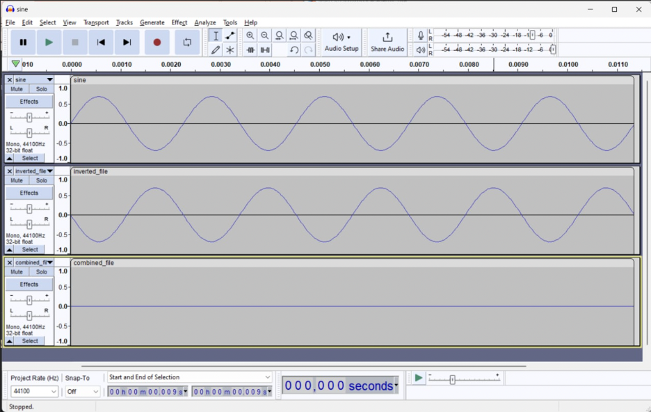Trim audio outside selection icon

pos(250,50)
